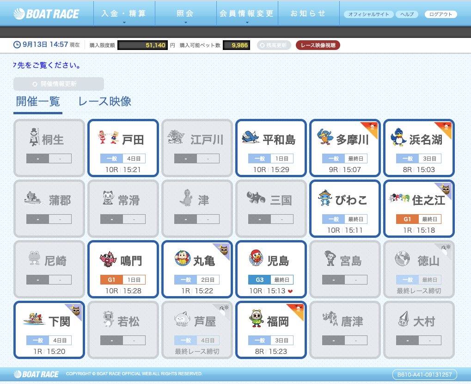This screenshot has height=384, width=471.
Task: Expand the 照会 dropdown menu
Action: [185, 13]
